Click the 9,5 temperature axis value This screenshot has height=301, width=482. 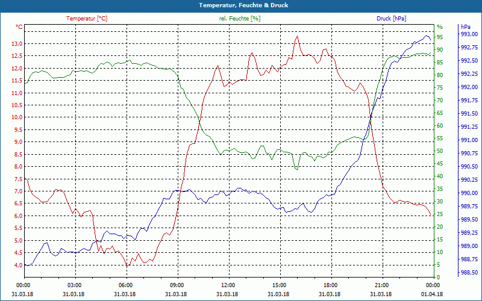tap(18, 129)
